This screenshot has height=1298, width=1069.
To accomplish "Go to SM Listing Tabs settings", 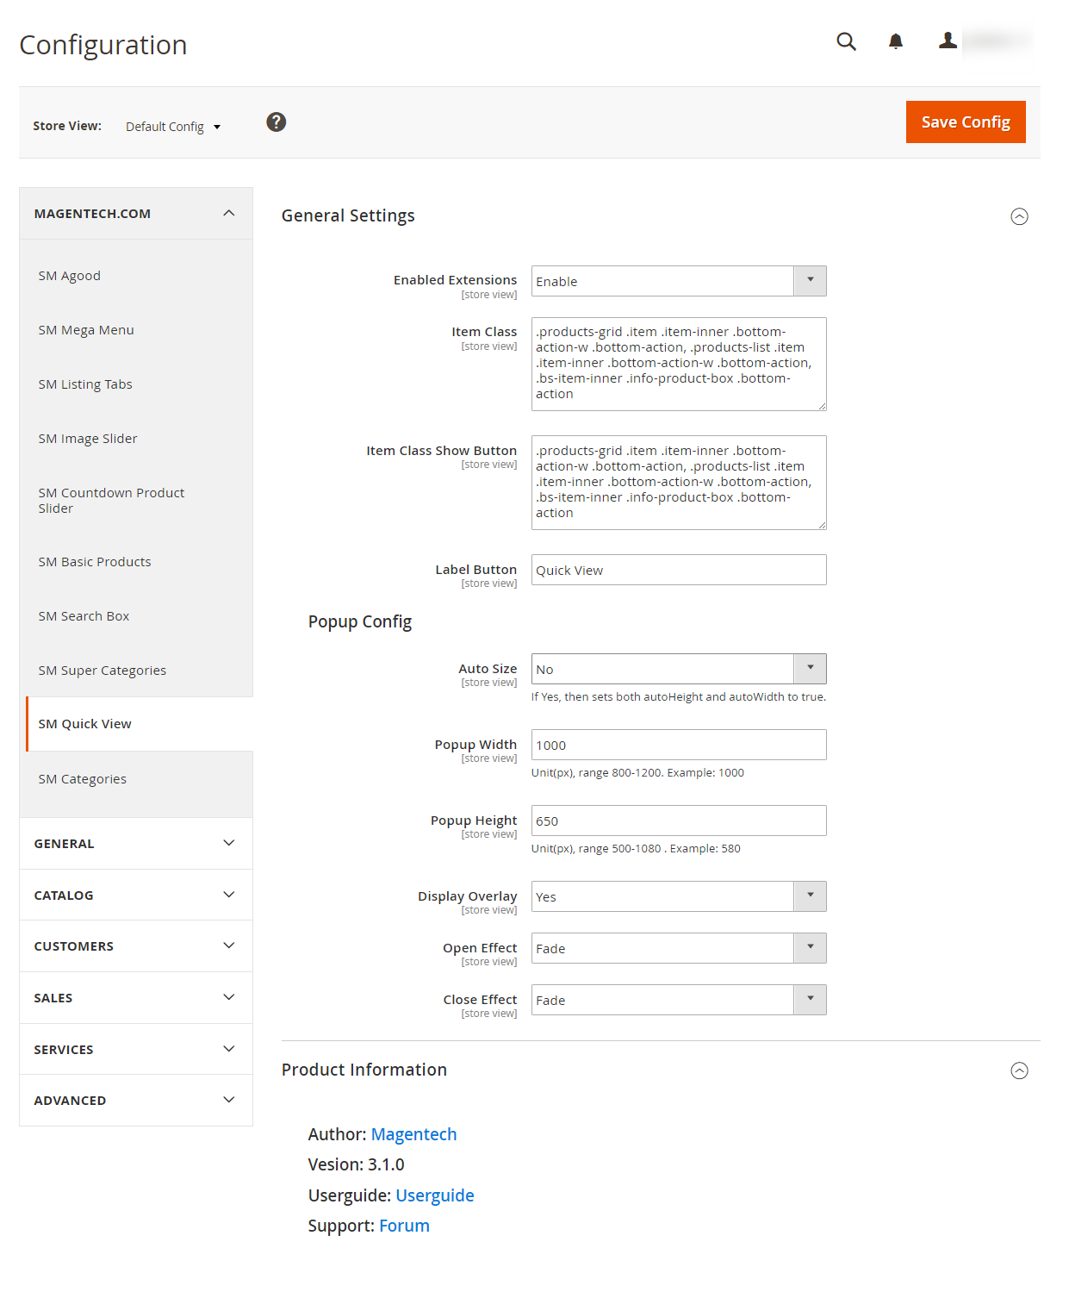I will click(85, 384).
